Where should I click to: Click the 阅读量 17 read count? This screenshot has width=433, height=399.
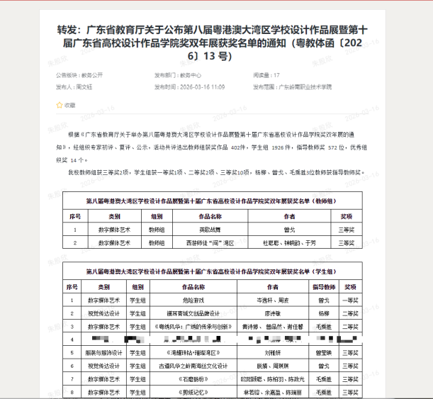(266, 74)
